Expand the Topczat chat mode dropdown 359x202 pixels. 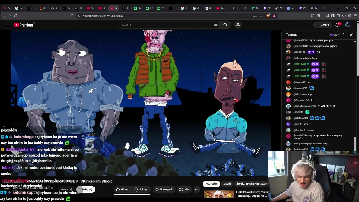tap(293, 35)
